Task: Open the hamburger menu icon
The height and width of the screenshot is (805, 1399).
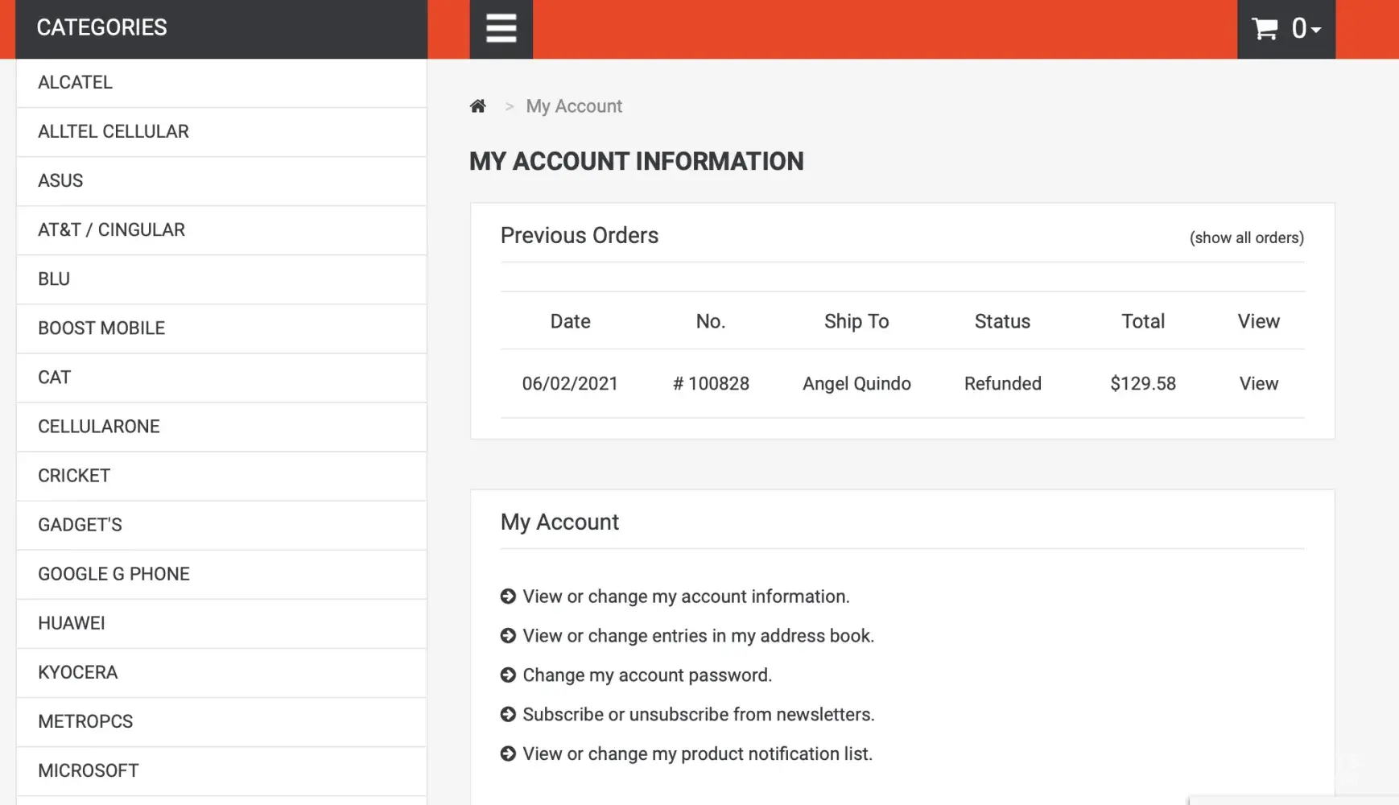Action: coord(501,29)
